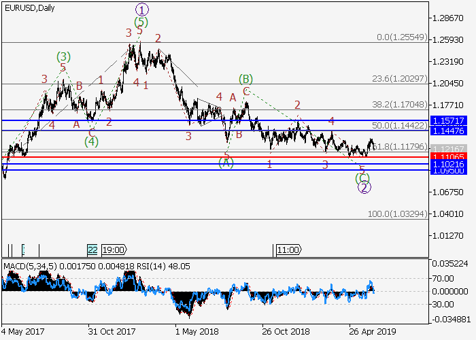The width and height of the screenshot is (476, 340).
Task: Click the 19:00 time marker flag
Action: pyautogui.click(x=113, y=250)
